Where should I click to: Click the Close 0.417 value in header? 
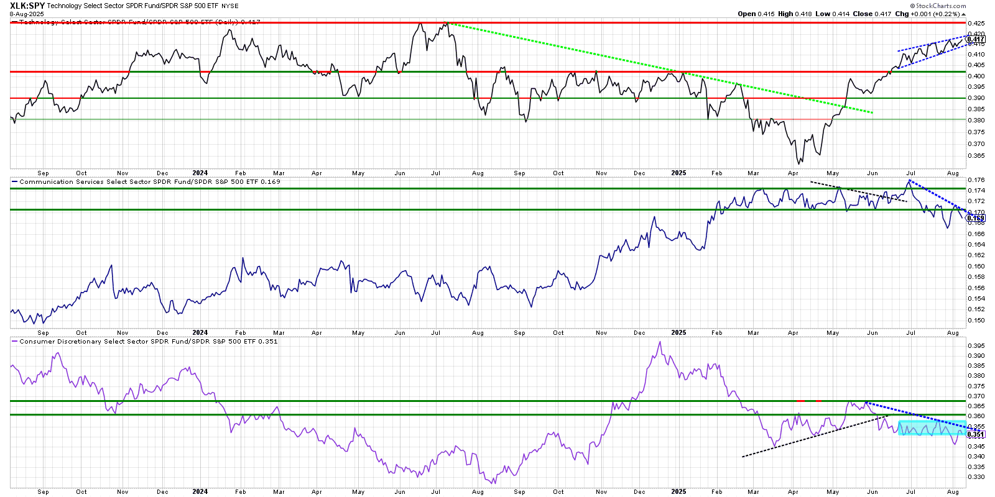[872, 14]
